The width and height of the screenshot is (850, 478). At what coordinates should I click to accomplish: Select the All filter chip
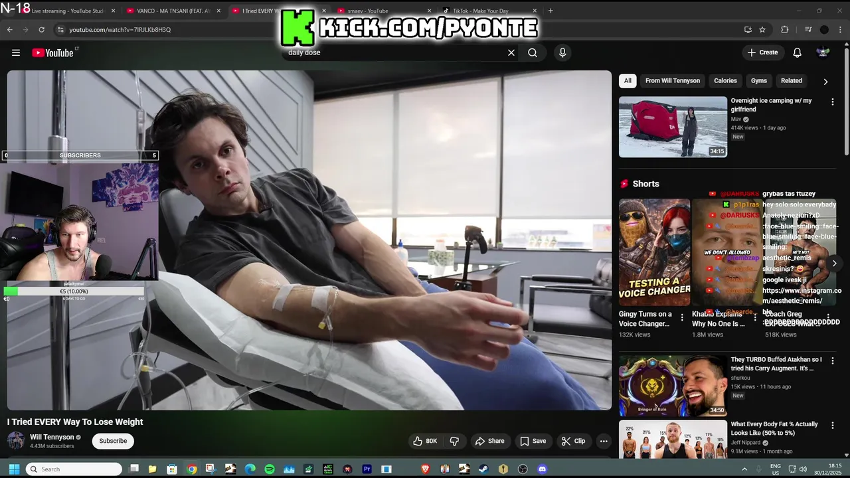[x=628, y=80]
